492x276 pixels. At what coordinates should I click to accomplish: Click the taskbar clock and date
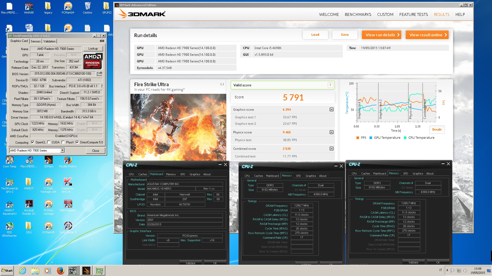pyautogui.click(x=478, y=271)
